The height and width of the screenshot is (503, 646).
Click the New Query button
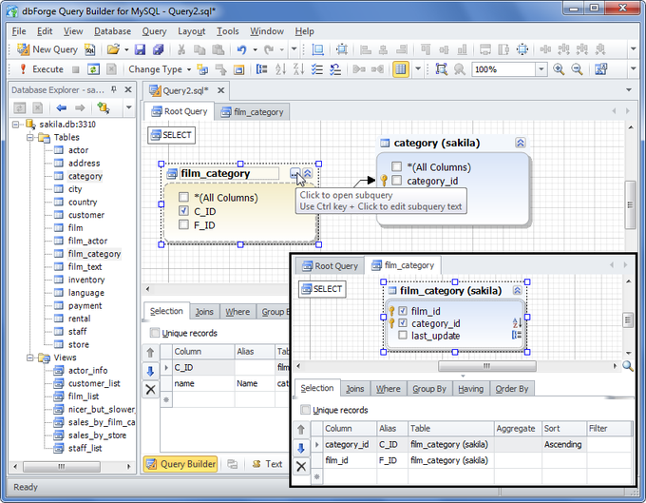coord(47,49)
